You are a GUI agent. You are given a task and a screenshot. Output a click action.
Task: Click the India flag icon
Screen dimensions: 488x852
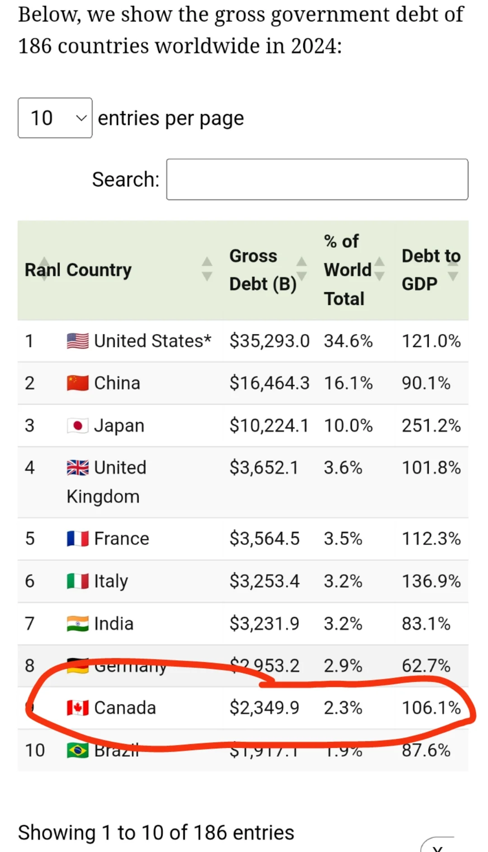point(78,624)
